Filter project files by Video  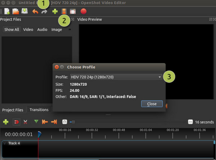[x=28, y=29]
